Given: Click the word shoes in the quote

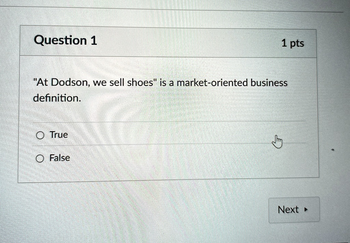Looking at the screenshot, I should 140,83.
